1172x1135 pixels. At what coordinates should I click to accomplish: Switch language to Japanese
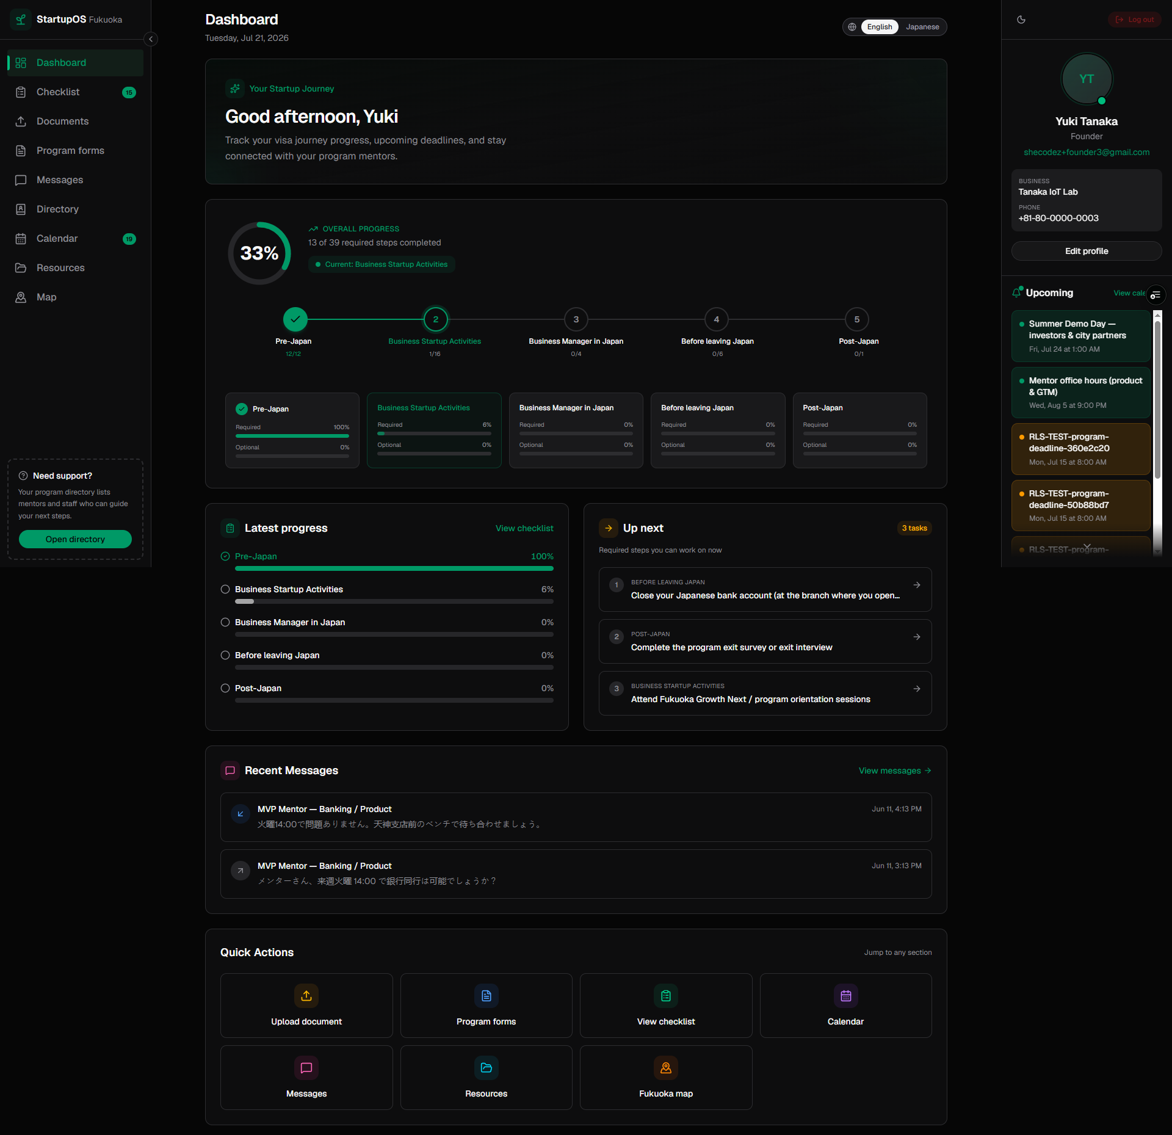[922, 27]
